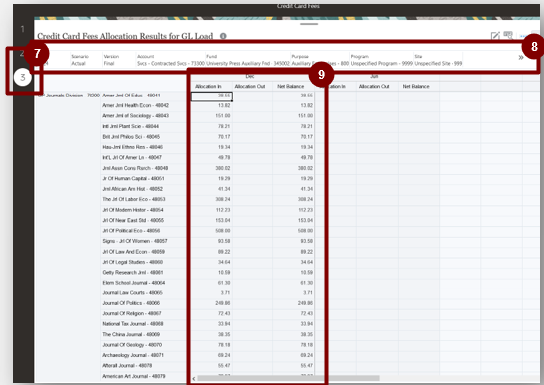Click the horizontal scrollbar thumb
The width and height of the screenshot is (544, 385).
(x=288, y=378)
